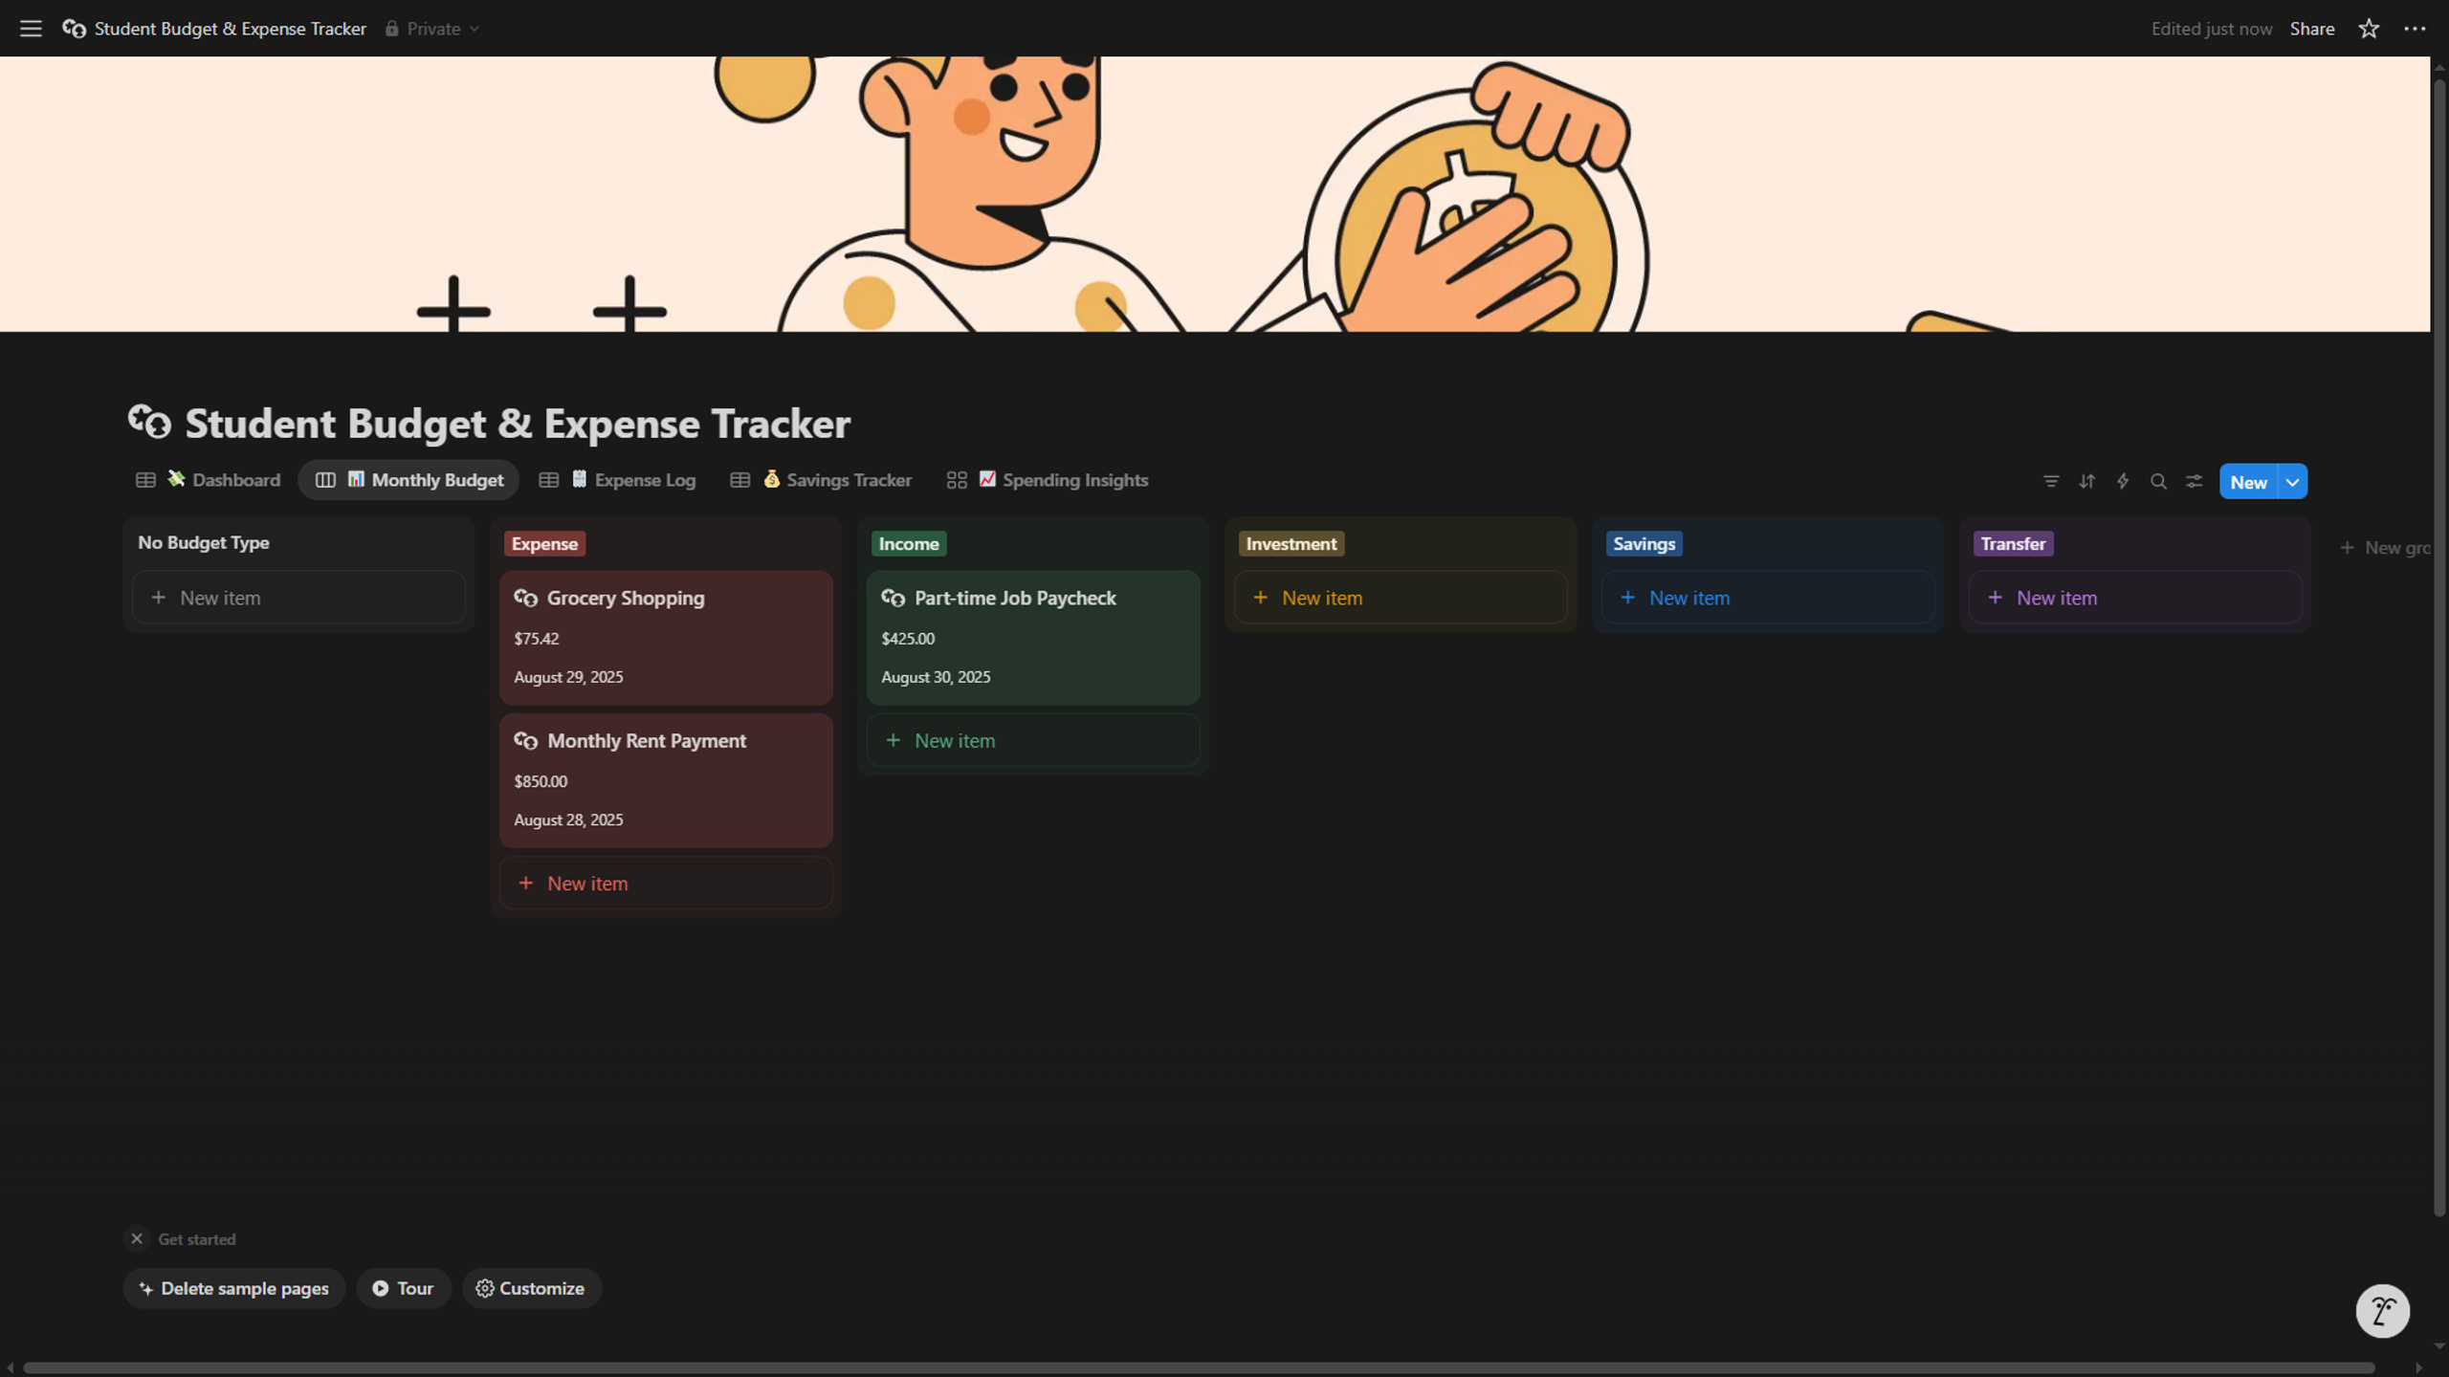Click the page title Student Budget & Expense Tracker
The image size is (2449, 1377).
[x=518, y=423]
